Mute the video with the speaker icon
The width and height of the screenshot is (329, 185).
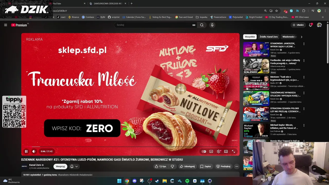tap(34, 151)
